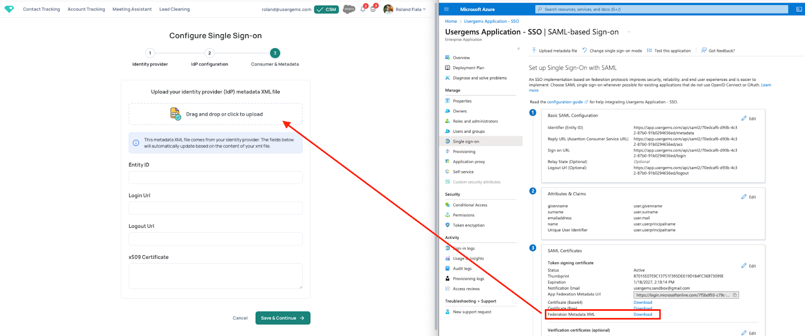Click the info icon in metadata notice

(x=136, y=143)
